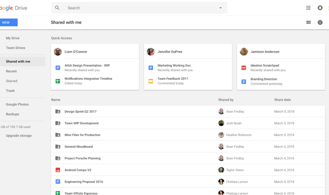Type in the Search input field

coord(137,8)
